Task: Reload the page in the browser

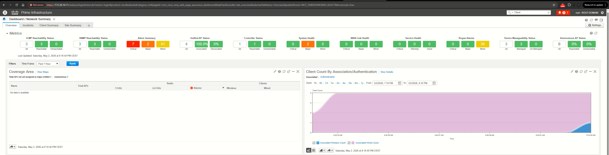Action: [17, 5]
